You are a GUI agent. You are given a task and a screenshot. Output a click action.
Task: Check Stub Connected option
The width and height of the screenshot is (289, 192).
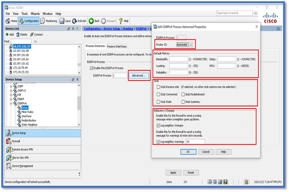[x=158, y=94]
